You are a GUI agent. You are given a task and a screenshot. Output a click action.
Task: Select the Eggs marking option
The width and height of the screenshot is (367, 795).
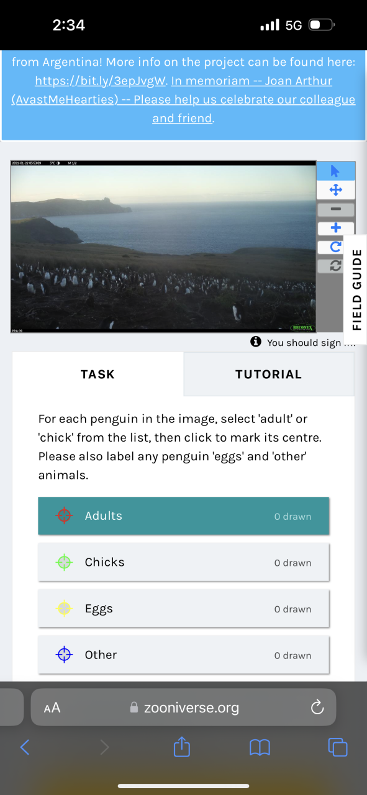click(184, 609)
